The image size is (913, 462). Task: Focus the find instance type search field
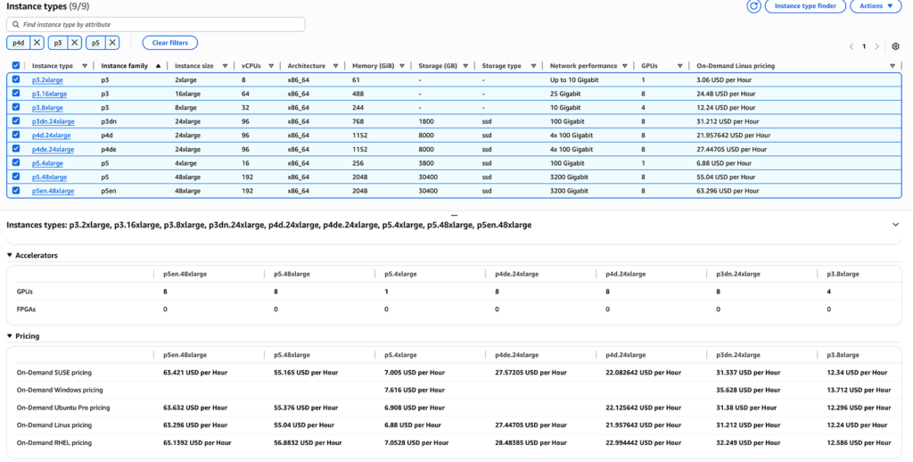[155, 24]
